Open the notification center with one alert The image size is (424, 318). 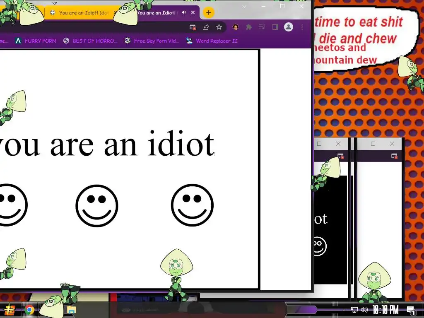(x=411, y=311)
